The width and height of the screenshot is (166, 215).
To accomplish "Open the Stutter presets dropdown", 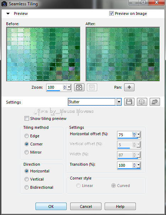I will click(x=119, y=102).
